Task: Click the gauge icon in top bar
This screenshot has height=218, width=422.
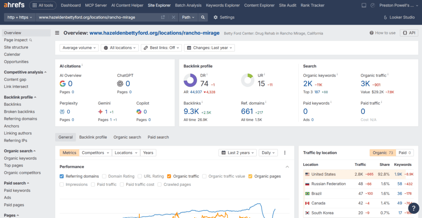Action: (373, 5)
